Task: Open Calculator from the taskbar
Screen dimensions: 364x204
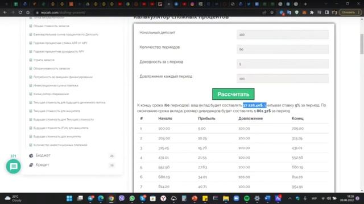Action: (184, 198)
